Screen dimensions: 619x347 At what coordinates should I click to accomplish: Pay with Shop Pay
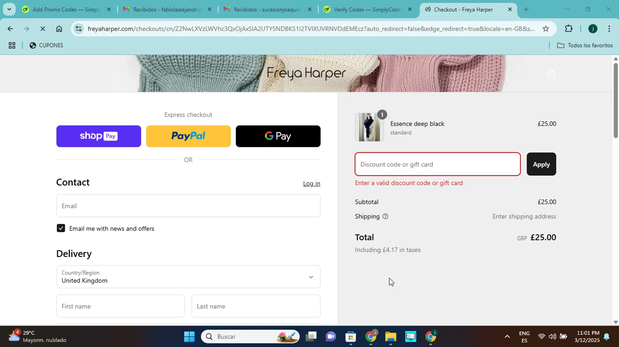pyautogui.click(x=99, y=136)
